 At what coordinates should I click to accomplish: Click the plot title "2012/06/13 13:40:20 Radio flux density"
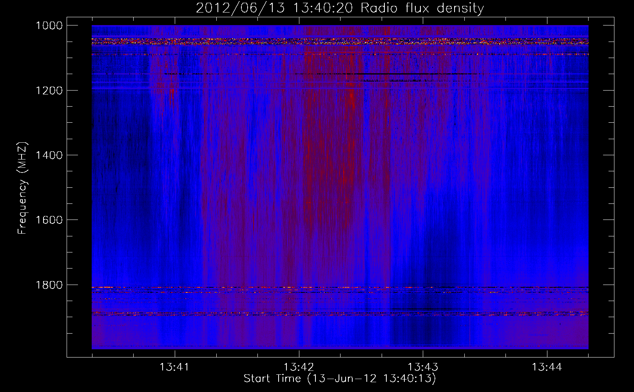click(340, 8)
